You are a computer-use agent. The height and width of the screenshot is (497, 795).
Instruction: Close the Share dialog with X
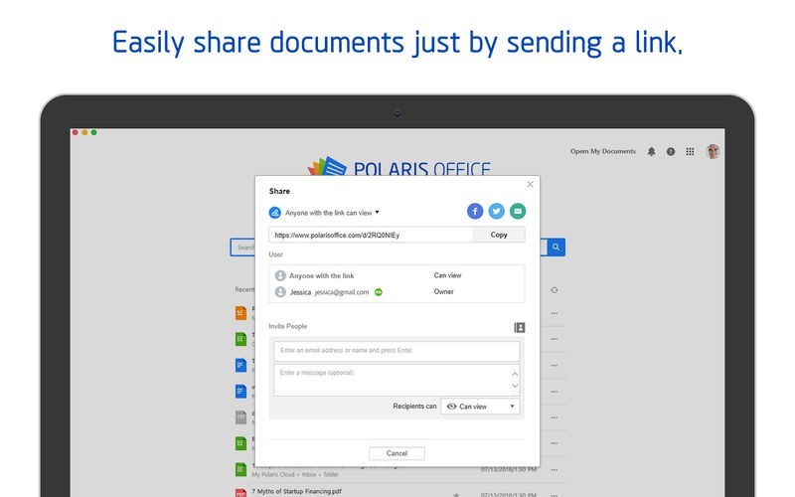[x=530, y=184]
